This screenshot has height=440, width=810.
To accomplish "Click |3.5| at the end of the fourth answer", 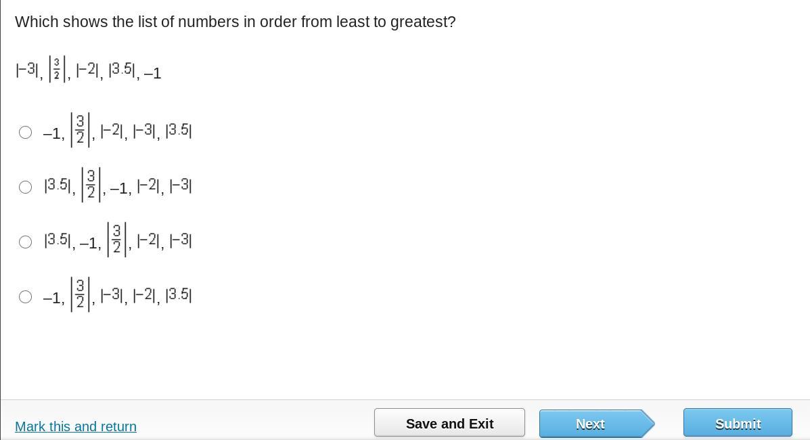I will 179,294.
